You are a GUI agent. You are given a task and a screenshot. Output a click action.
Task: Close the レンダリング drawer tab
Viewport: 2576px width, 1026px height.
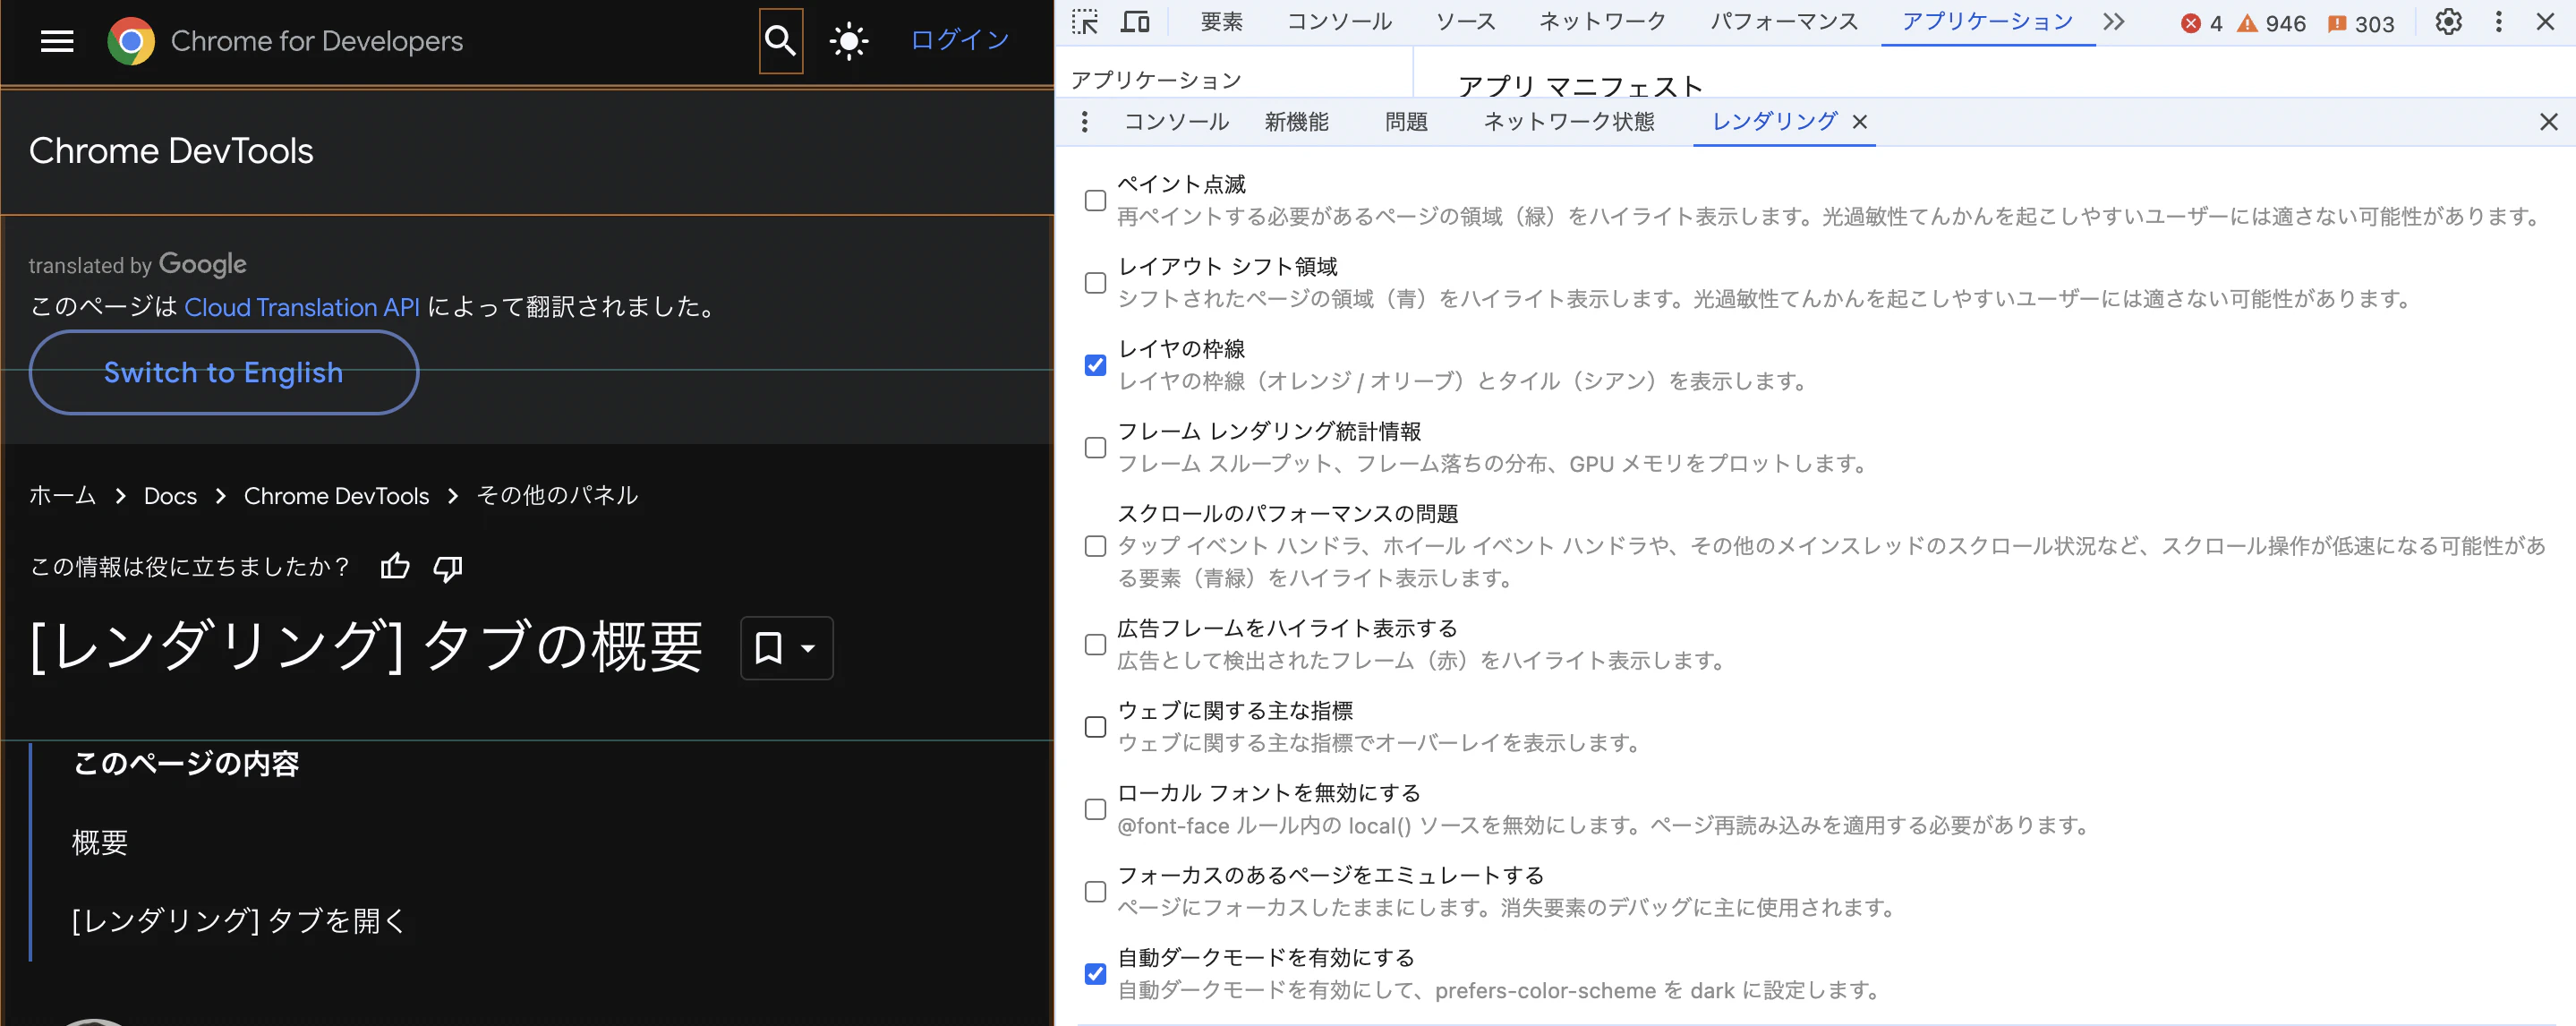pyautogui.click(x=1860, y=122)
